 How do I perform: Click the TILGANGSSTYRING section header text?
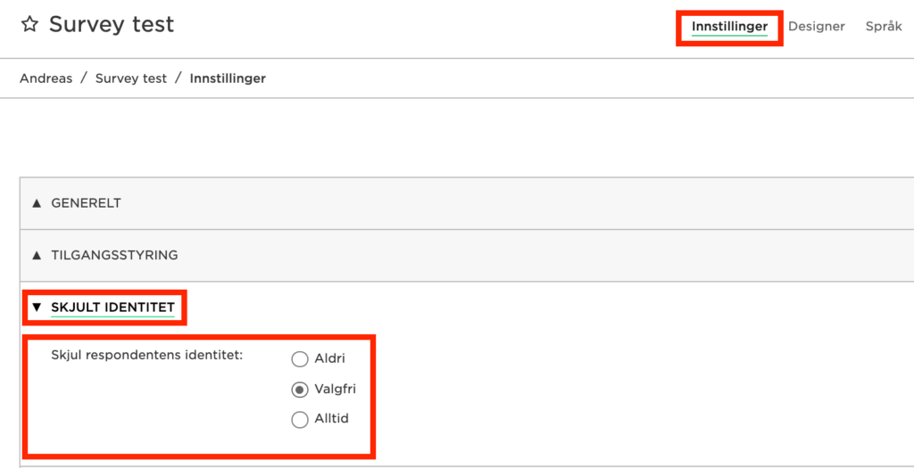click(115, 255)
